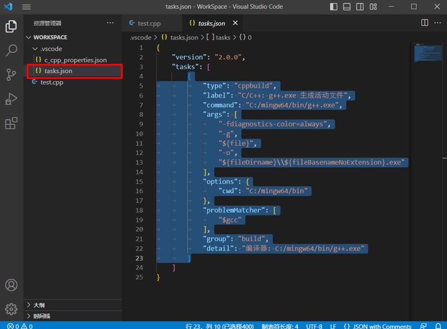Click the .vscode breadcrumb
The height and width of the screenshot is (329, 447).
[141, 38]
